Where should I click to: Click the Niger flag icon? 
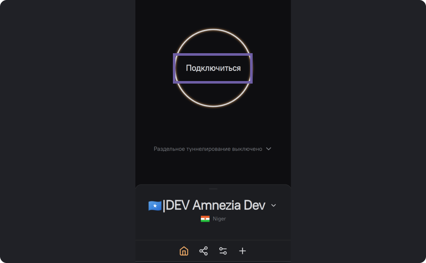pos(205,219)
